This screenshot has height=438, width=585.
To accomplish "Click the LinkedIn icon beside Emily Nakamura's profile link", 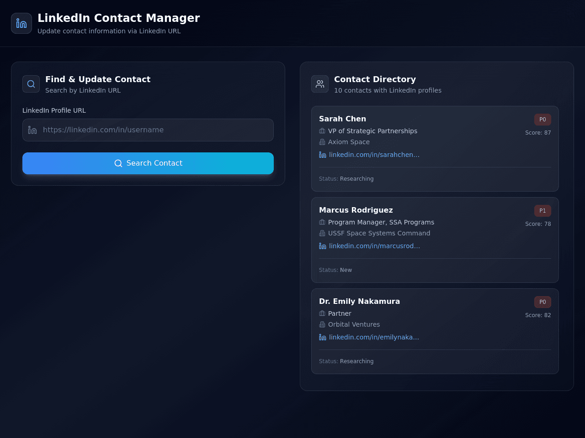I will tap(323, 337).
